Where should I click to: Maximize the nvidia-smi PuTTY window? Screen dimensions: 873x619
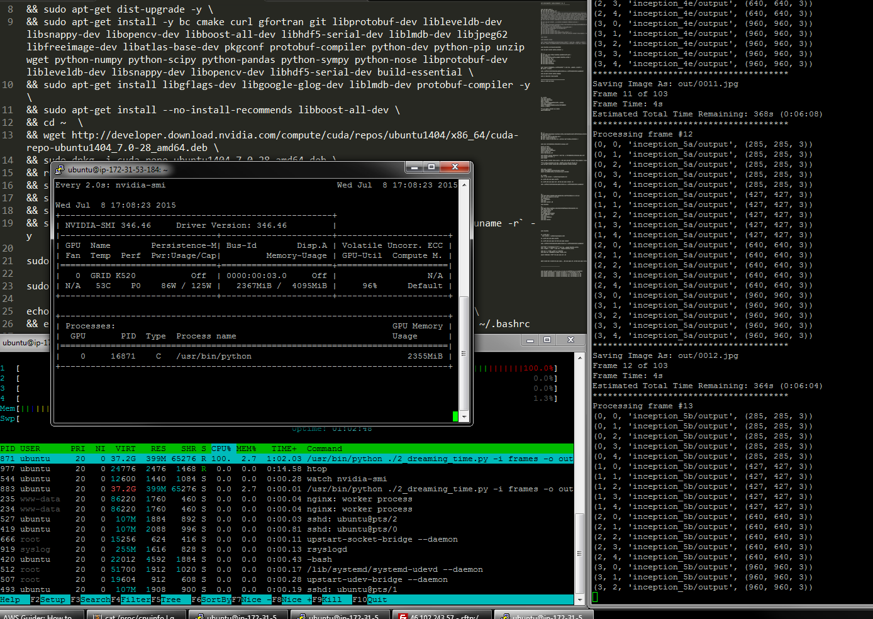(431, 167)
